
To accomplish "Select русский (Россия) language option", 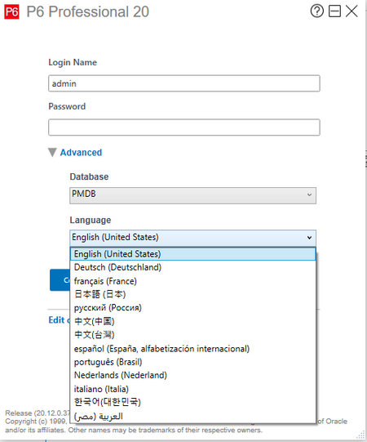I will pos(193,308).
